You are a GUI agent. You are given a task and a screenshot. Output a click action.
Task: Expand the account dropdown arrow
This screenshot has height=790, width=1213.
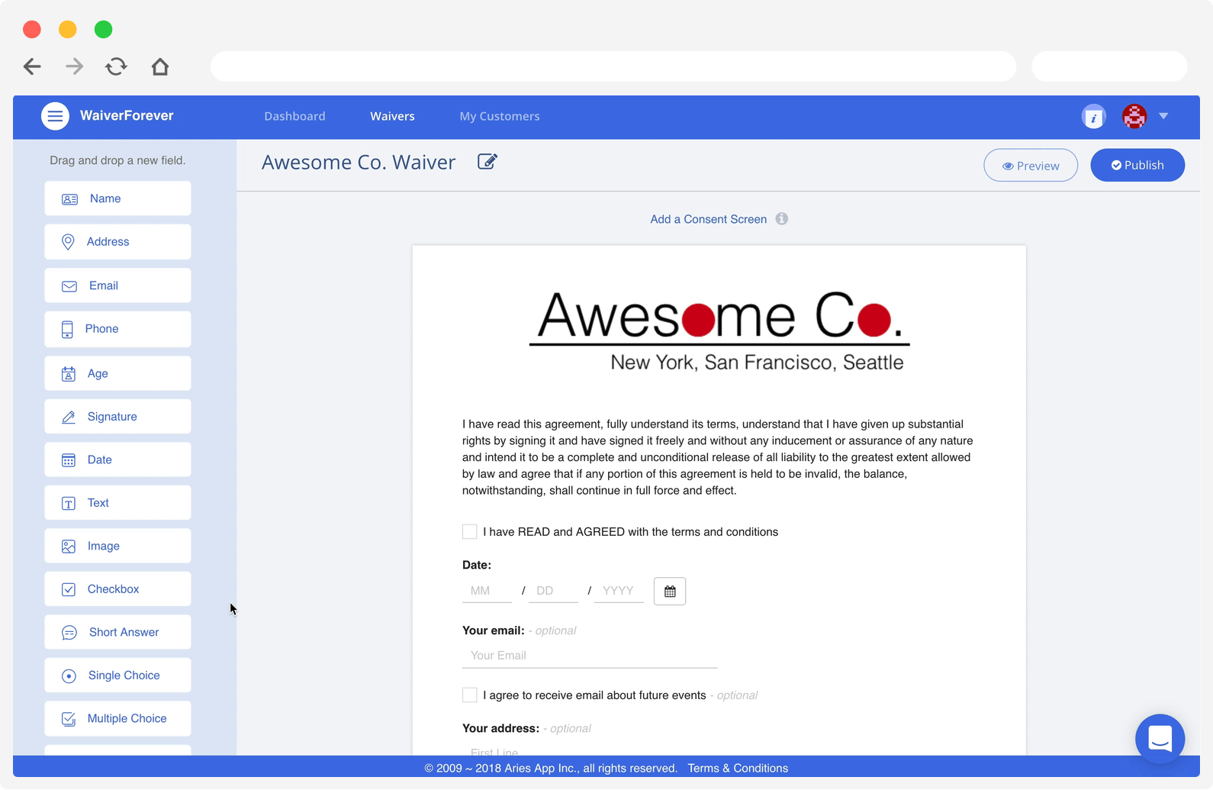(1163, 116)
